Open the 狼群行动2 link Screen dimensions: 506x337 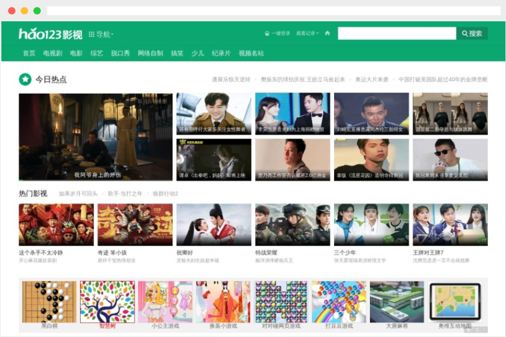165,194
